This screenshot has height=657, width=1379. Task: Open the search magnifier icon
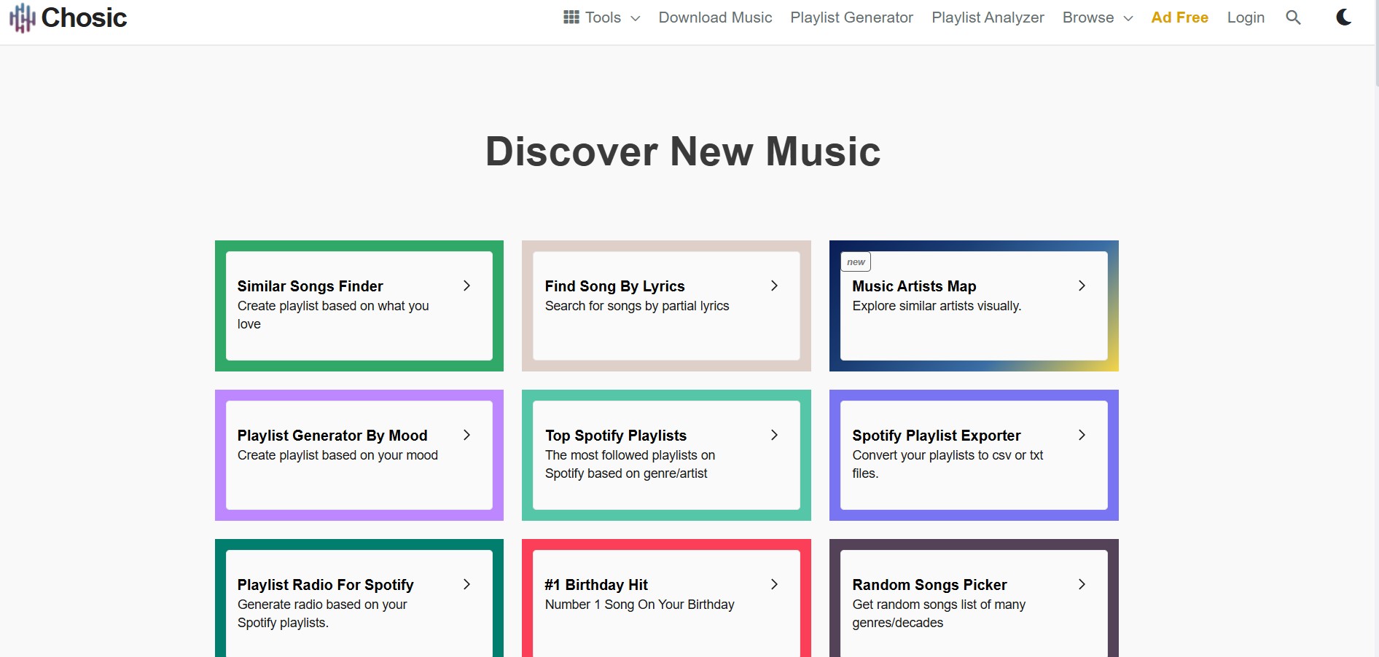pyautogui.click(x=1293, y=17)
